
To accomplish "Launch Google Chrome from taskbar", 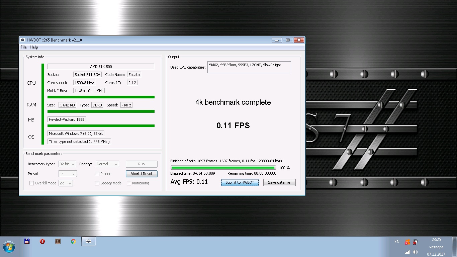I will [x=73, y=241].
